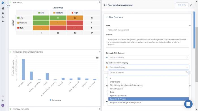Expand the Risk Matrix widget

[100, 2]
